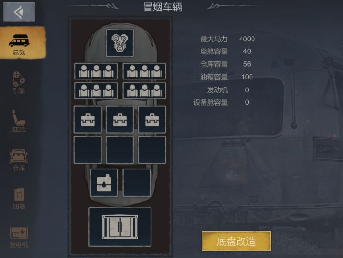This screenshot has height=258, width=343.
Task: Select the empty slot below middle toolbox
Action: click(120, 150)
